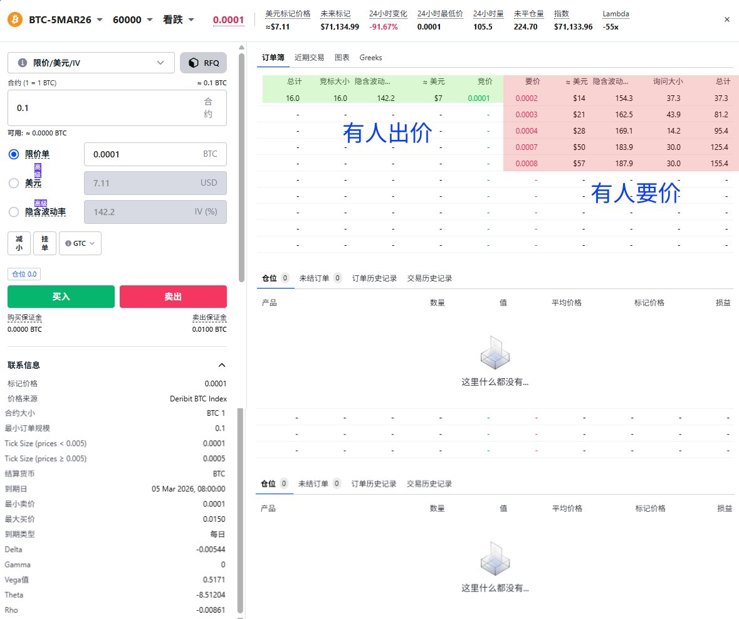Click the order form vertical scrollbar
The height and width of the screenshot is (619, 739).
tap(241, 167)
